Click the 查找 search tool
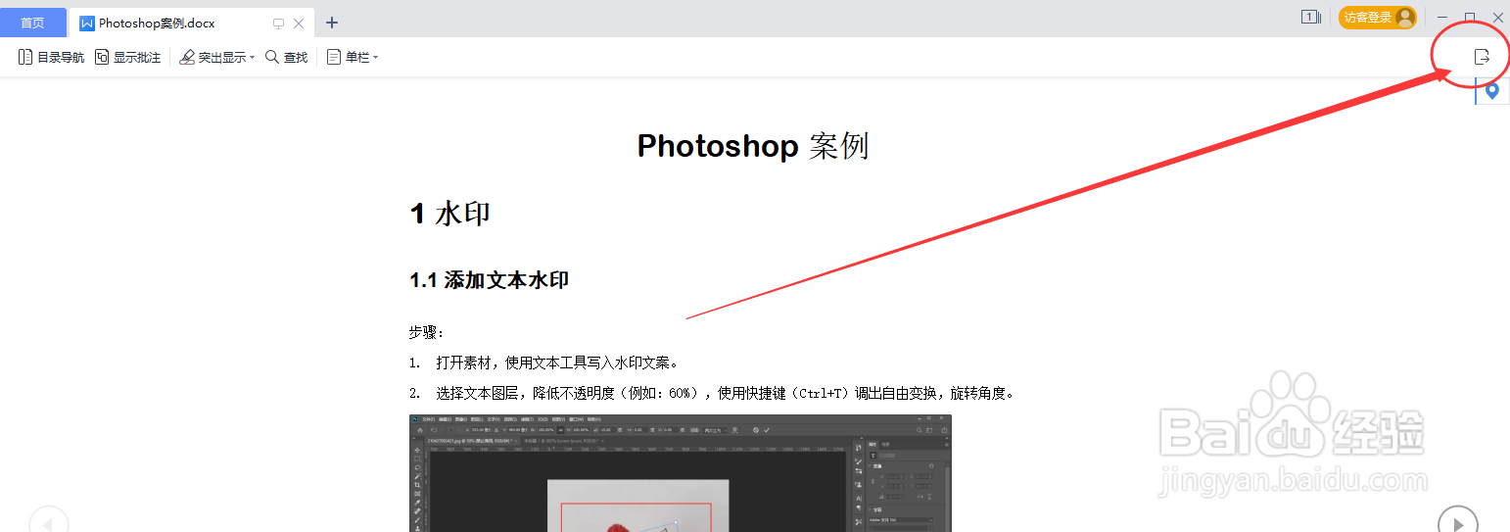Image resolution: width=1510 pixels, height=532 pixels. coord(287,58)
